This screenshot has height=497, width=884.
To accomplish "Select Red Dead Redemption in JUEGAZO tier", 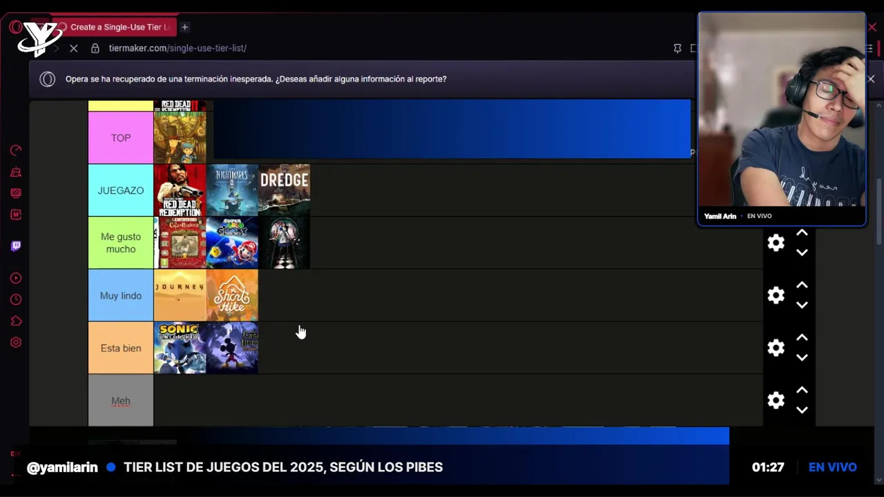I will (180, 191).
